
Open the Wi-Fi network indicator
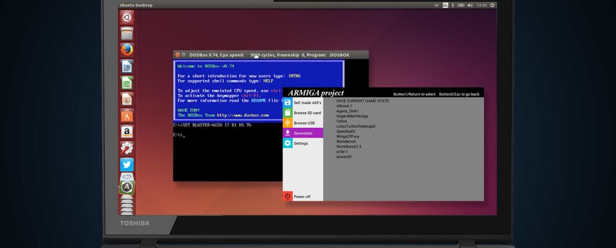(x=436, y=5)
